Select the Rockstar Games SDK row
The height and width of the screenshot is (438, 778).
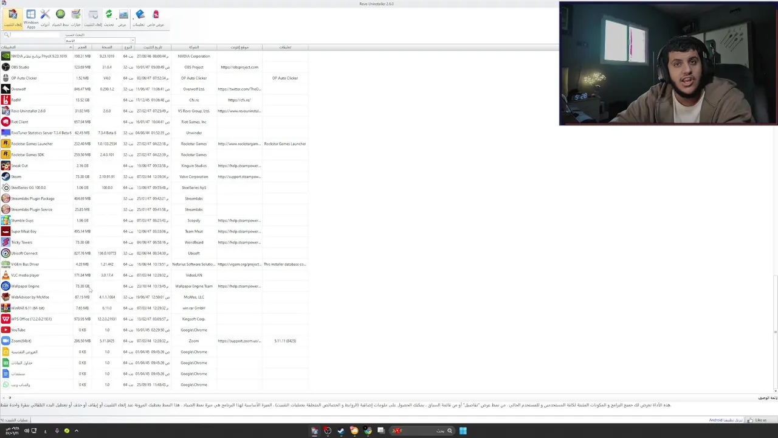(154, 155)
